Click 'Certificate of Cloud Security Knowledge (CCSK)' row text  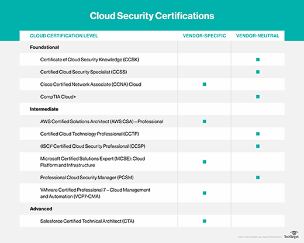click(89, 60)
